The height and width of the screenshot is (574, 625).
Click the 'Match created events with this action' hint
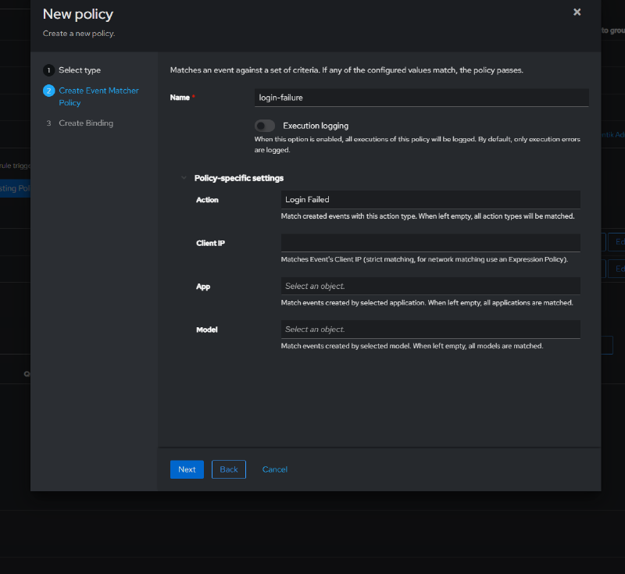427,216
